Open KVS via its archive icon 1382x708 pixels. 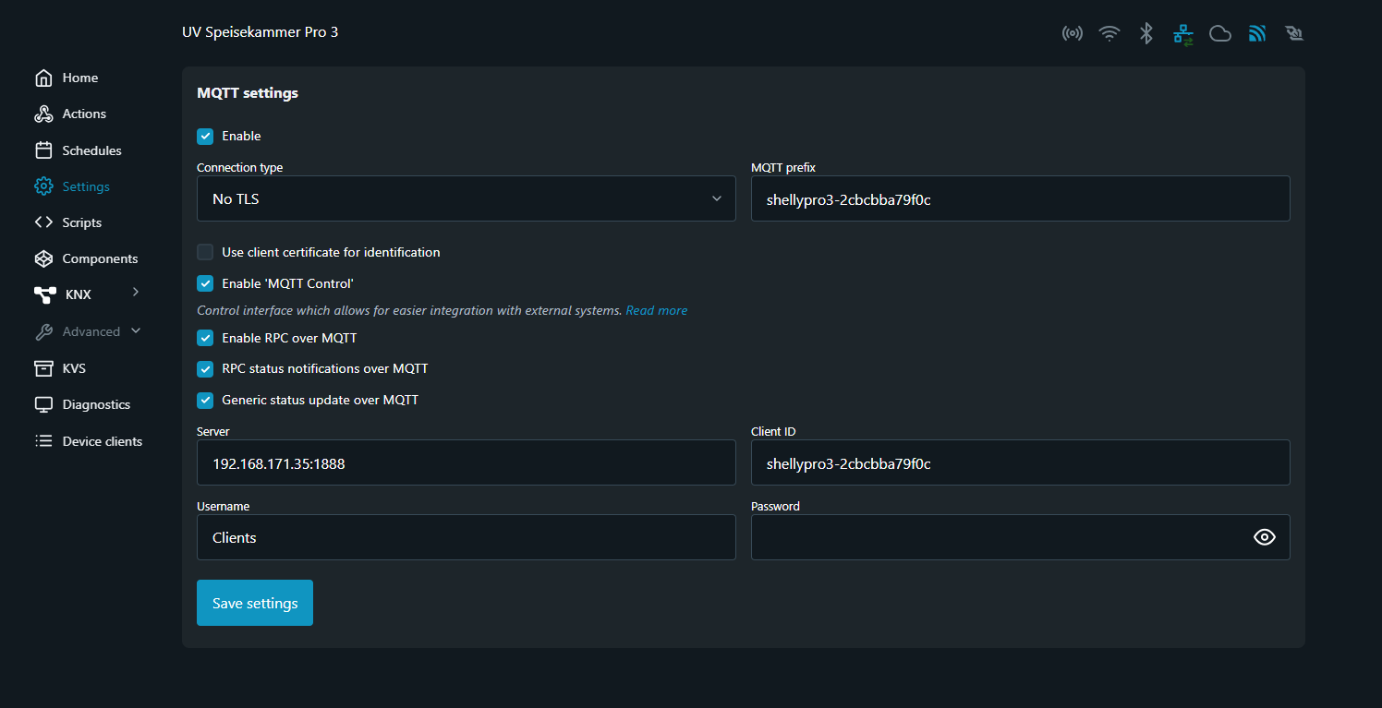click(x=43, y=368)
